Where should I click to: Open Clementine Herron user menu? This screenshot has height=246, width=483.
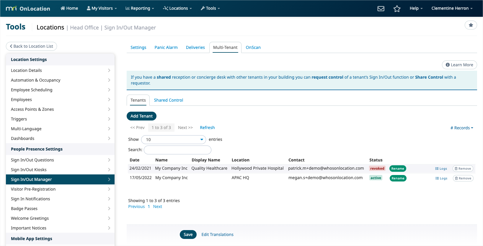point(452,8)
